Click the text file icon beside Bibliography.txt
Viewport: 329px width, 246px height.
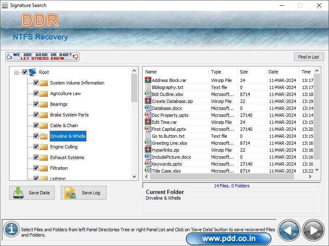point(148,87)
